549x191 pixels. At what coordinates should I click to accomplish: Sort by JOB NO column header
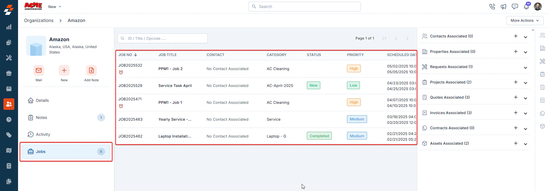click(x=128, y=55)
